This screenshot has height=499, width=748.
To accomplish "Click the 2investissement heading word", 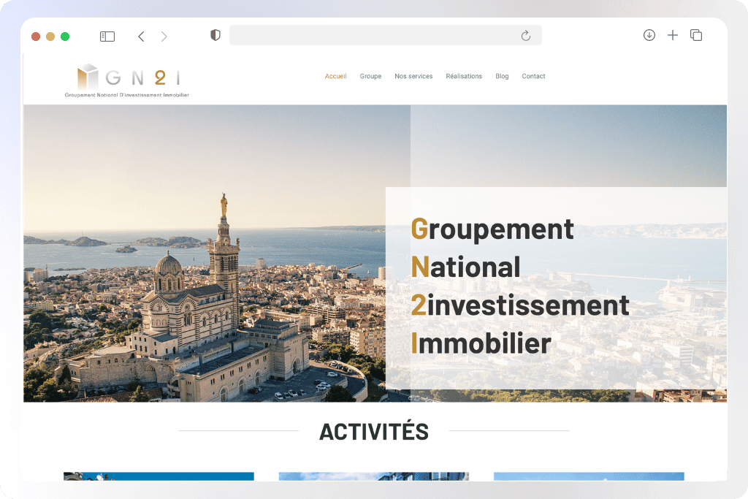I will 520,305.
